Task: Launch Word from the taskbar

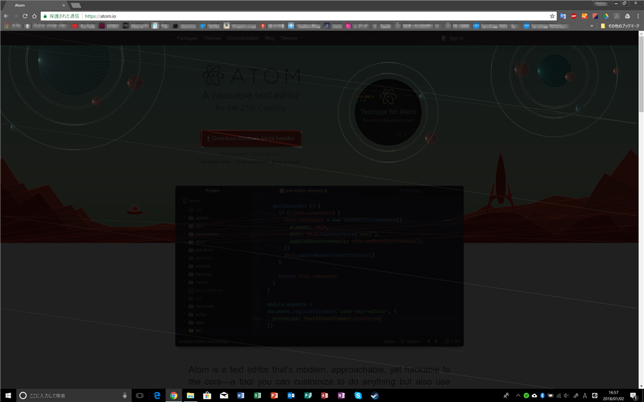Action: [x=241, y=396]
